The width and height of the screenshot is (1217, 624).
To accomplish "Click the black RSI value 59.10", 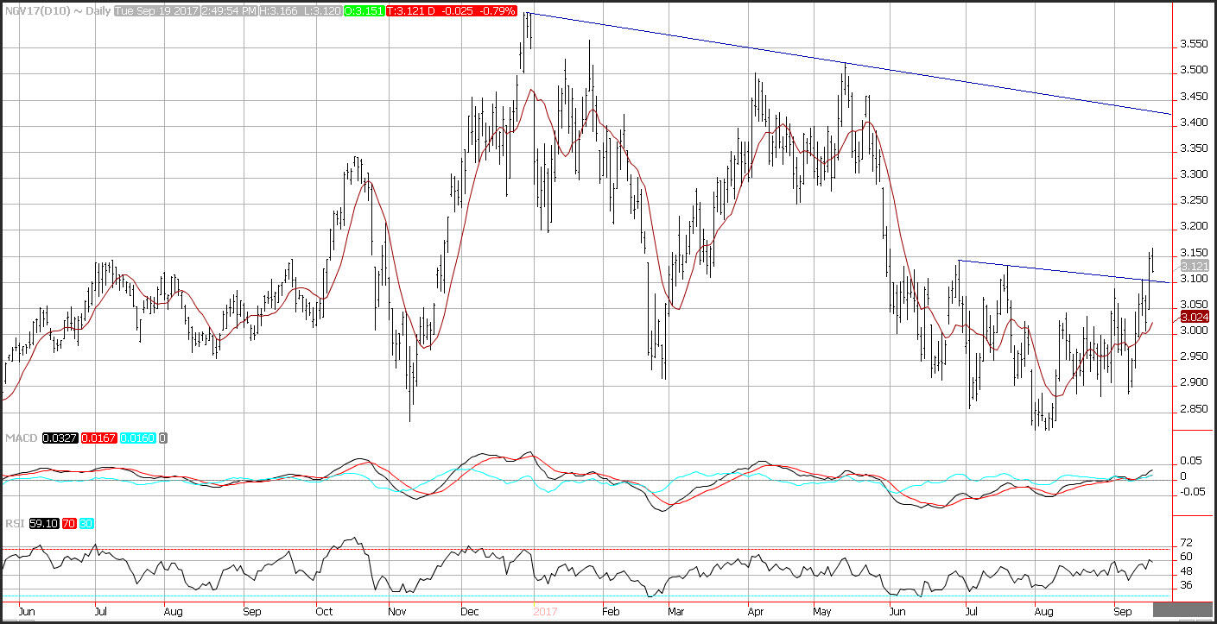I will 43,523.
